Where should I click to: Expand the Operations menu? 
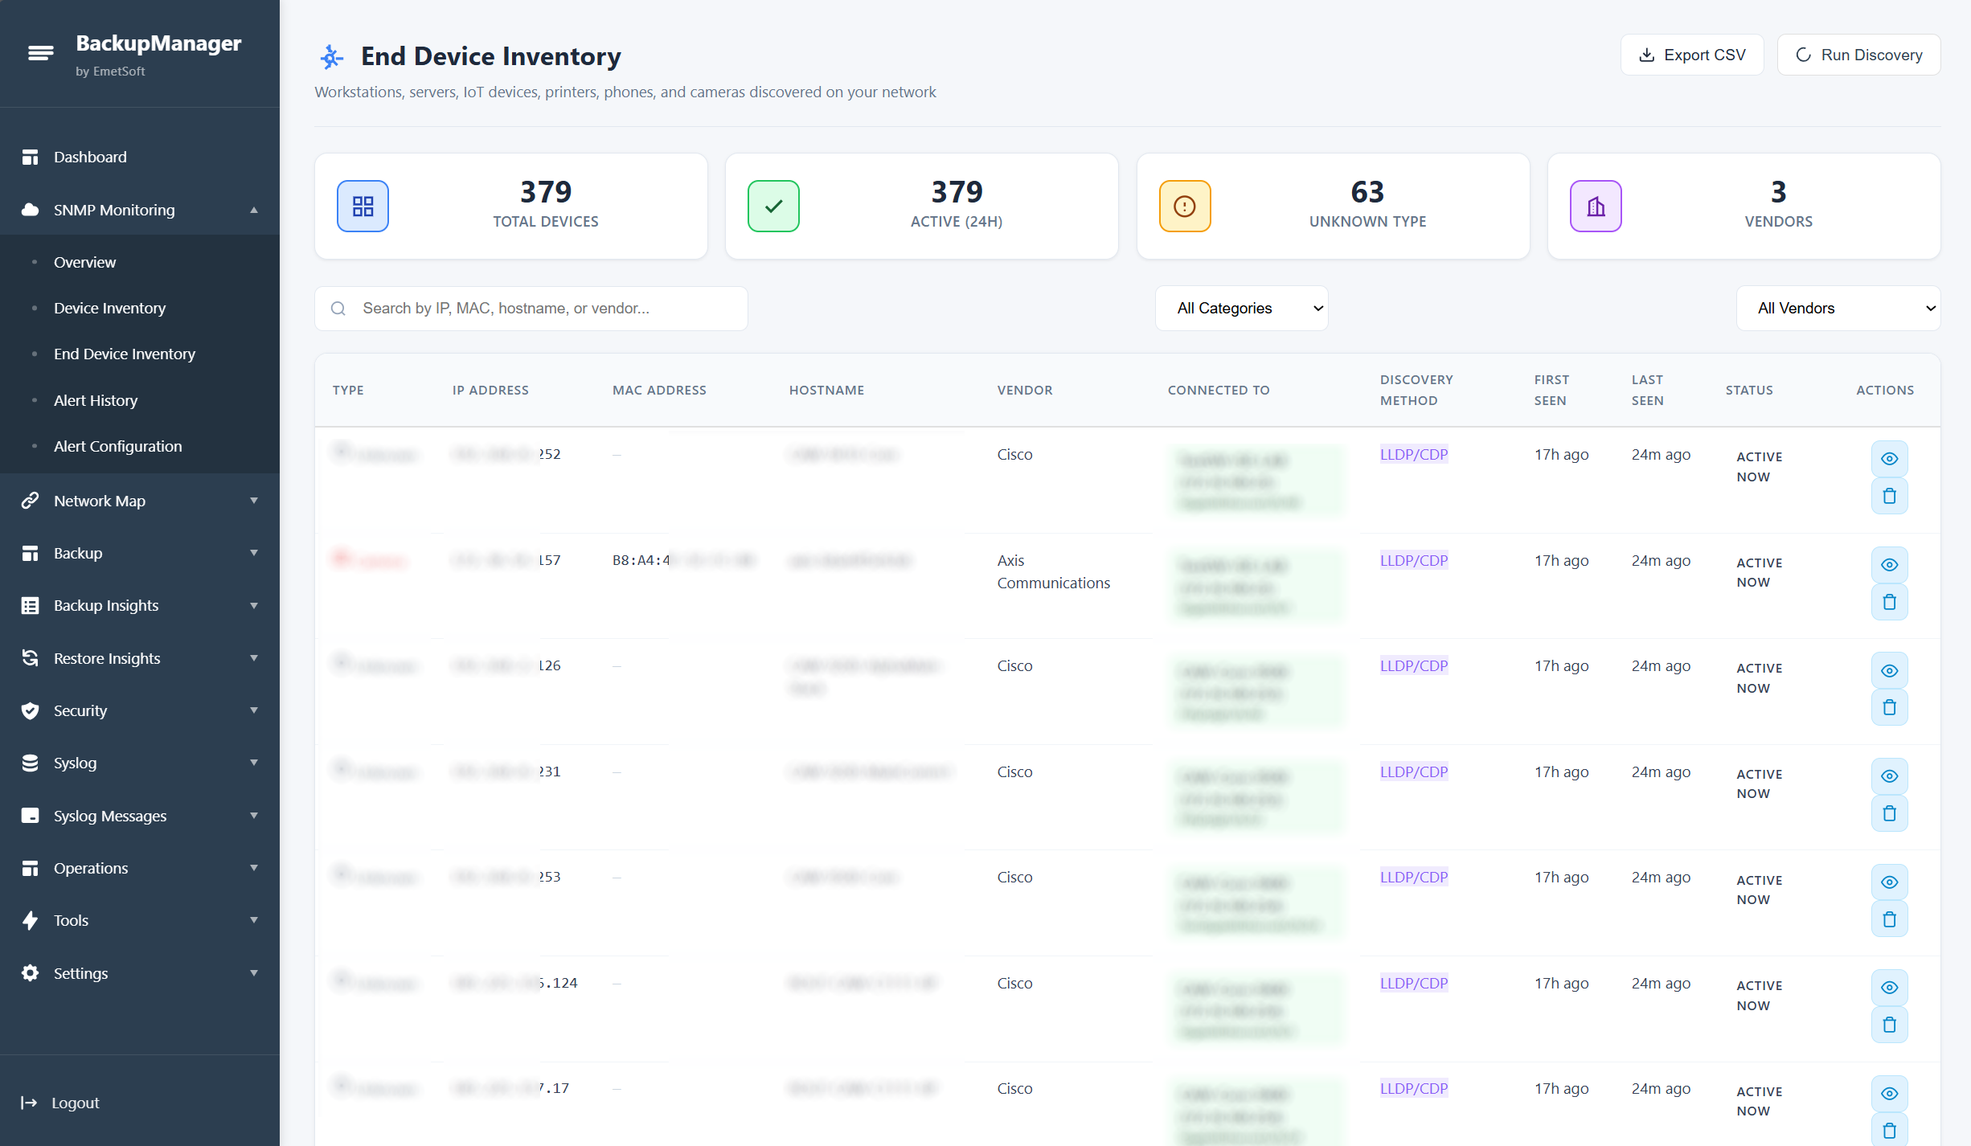pos(140,868)
